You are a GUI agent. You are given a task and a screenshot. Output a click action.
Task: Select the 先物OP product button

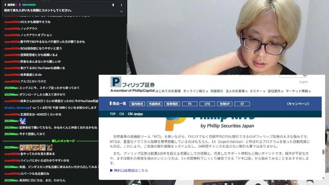[x=225, y=104]
